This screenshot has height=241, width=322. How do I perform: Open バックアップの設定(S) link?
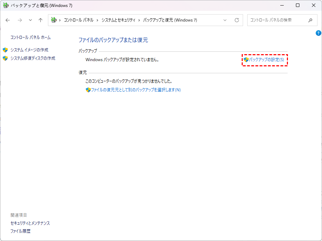[x=266, y=60]
